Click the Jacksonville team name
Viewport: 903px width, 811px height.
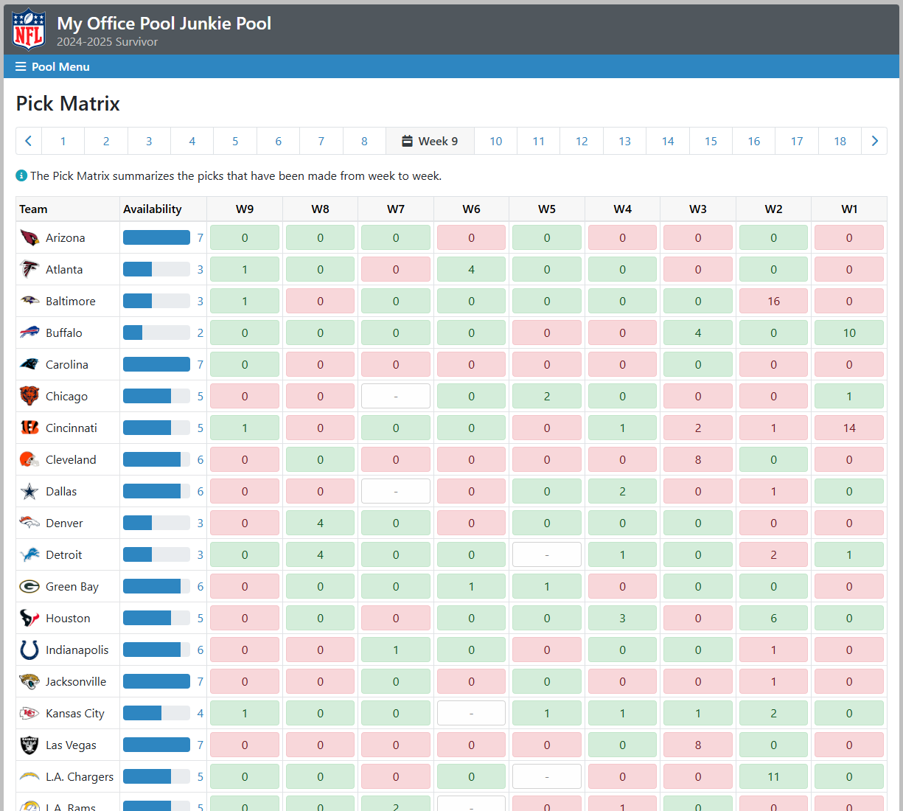tap(76, 682)
